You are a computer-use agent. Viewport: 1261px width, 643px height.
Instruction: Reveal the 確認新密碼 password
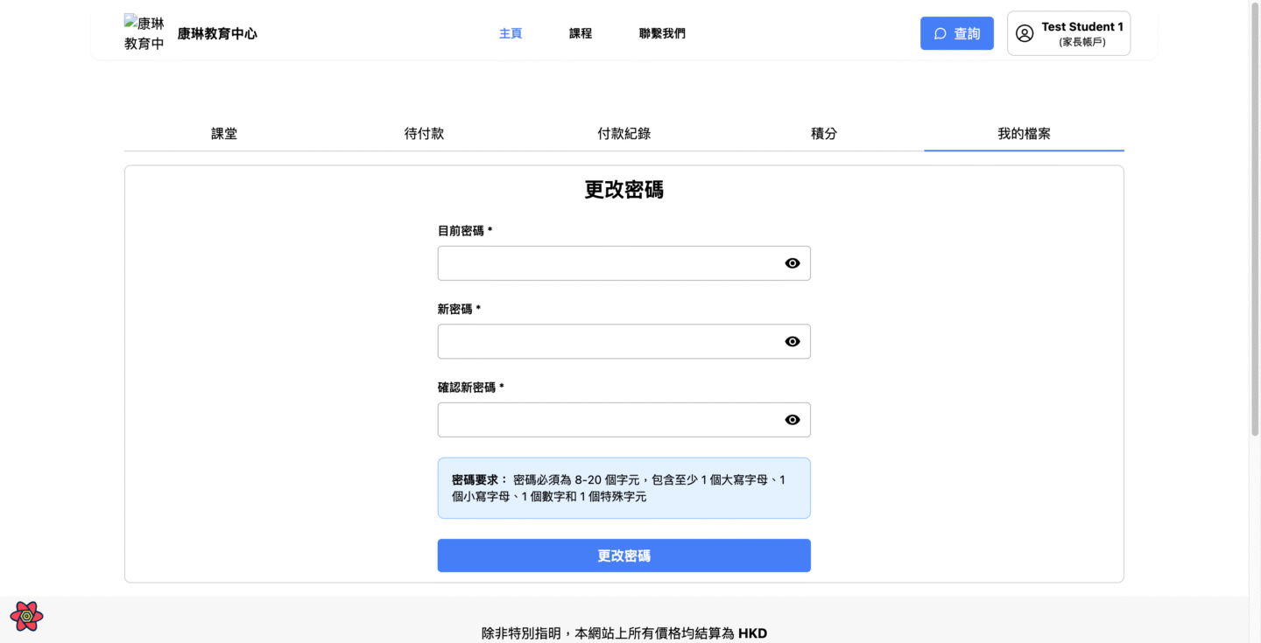coord(792,420)
